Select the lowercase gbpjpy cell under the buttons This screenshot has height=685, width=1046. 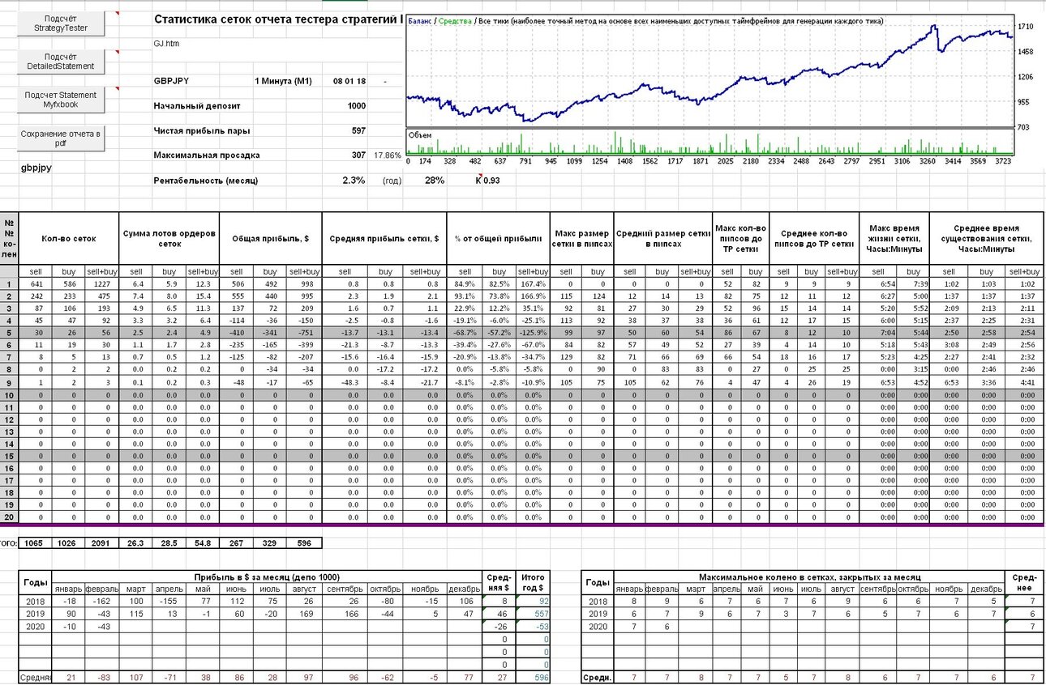(x=38, y=168)
